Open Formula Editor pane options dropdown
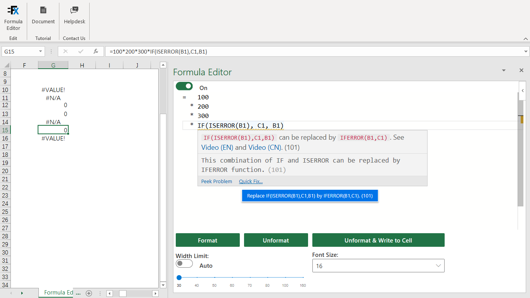 (x=504, y=70)
